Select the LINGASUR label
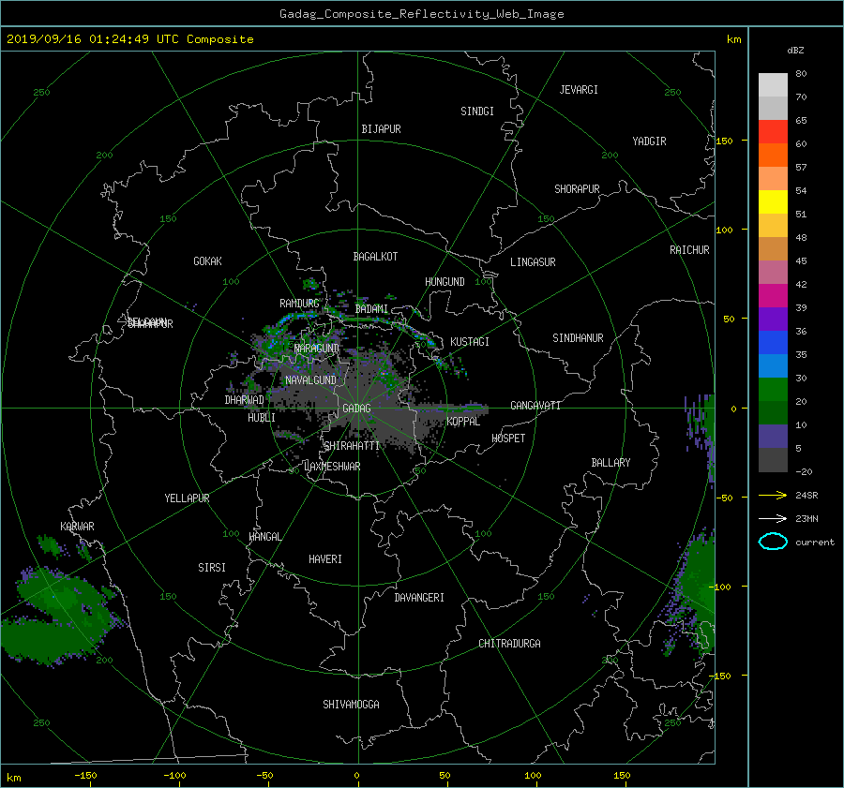This screenshot has height=788, width=844. pyautogui.click(x=533, y=262)
